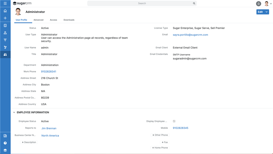Email sayra.portillo@sugarcrm.com via the link
Screen dimensions: 273x154
point(190,34)
